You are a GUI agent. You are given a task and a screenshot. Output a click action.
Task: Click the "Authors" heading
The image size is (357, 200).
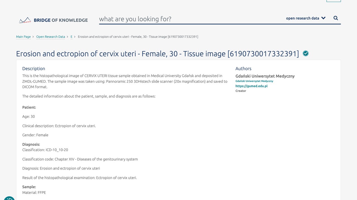point(243,69)
